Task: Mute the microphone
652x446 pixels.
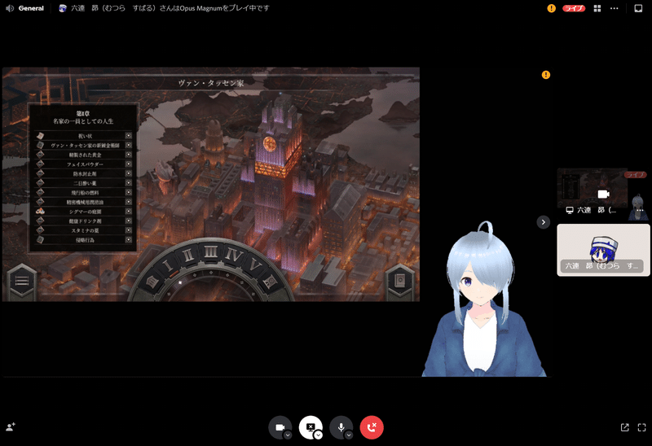Action: tap(341, 427)
